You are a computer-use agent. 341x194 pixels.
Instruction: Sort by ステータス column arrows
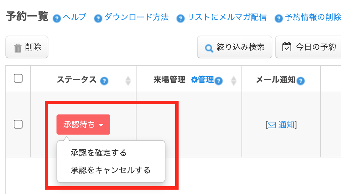pos(128,81)
